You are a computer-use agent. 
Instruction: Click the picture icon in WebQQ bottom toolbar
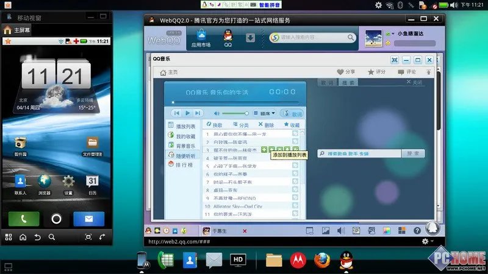coord(326,231)
